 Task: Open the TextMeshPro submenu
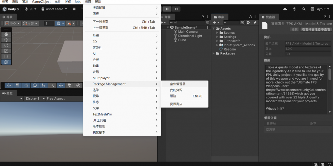[122, 114]
